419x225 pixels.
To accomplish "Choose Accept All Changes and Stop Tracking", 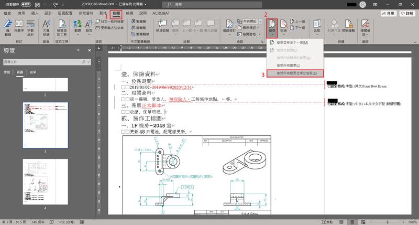I will [295, 73].
